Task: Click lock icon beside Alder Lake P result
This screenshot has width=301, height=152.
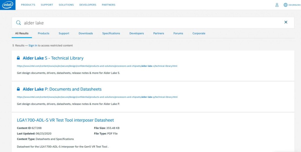Action: 18,89
